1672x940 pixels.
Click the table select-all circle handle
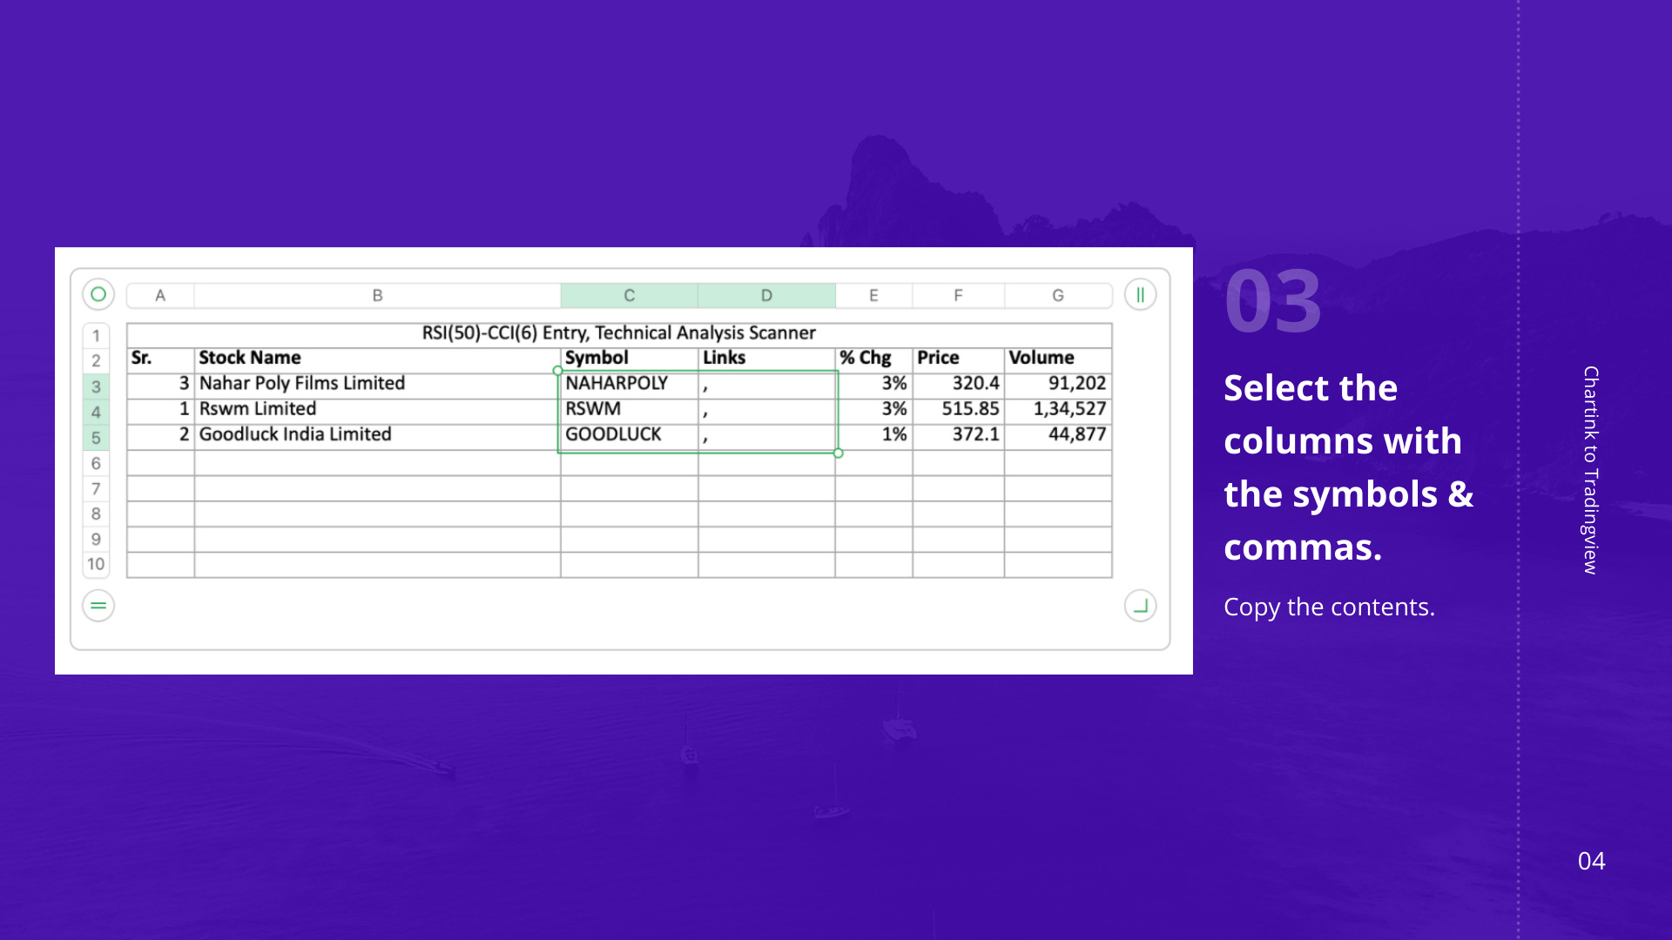pos(98,294)
